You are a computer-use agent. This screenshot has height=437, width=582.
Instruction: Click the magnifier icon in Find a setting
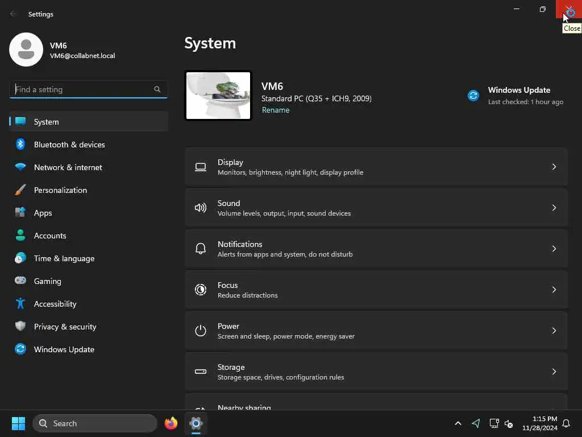coord(157,89)
